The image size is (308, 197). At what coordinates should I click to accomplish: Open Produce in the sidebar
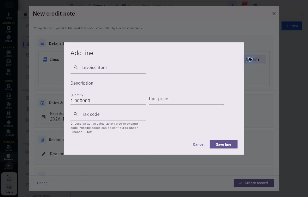point(8,124)
